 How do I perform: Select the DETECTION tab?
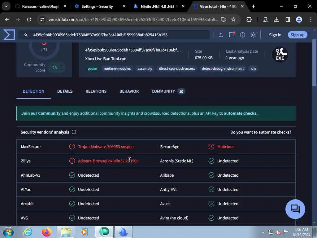click(33, 91)
